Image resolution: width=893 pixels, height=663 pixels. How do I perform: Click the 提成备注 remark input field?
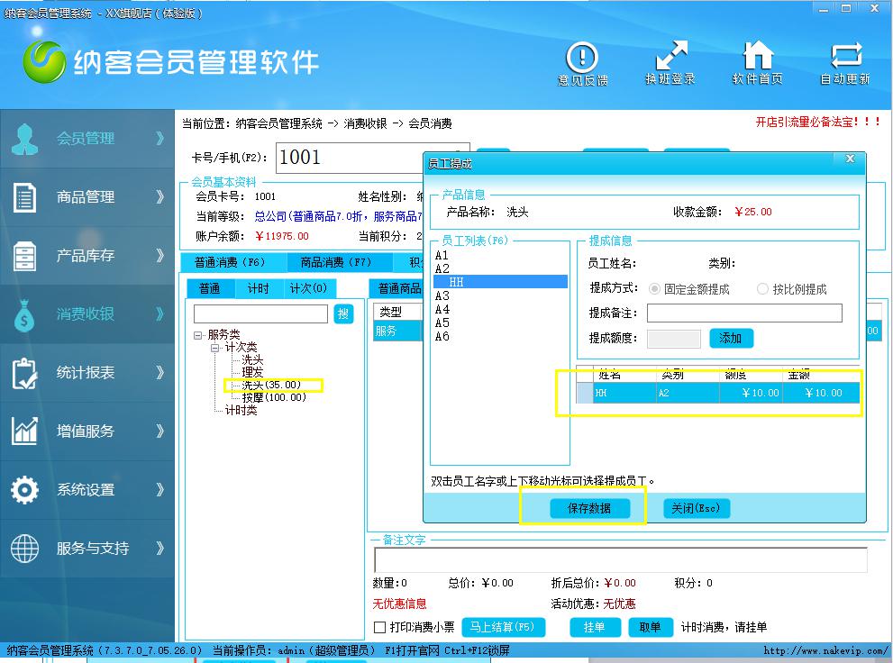[x=743, y=313]
